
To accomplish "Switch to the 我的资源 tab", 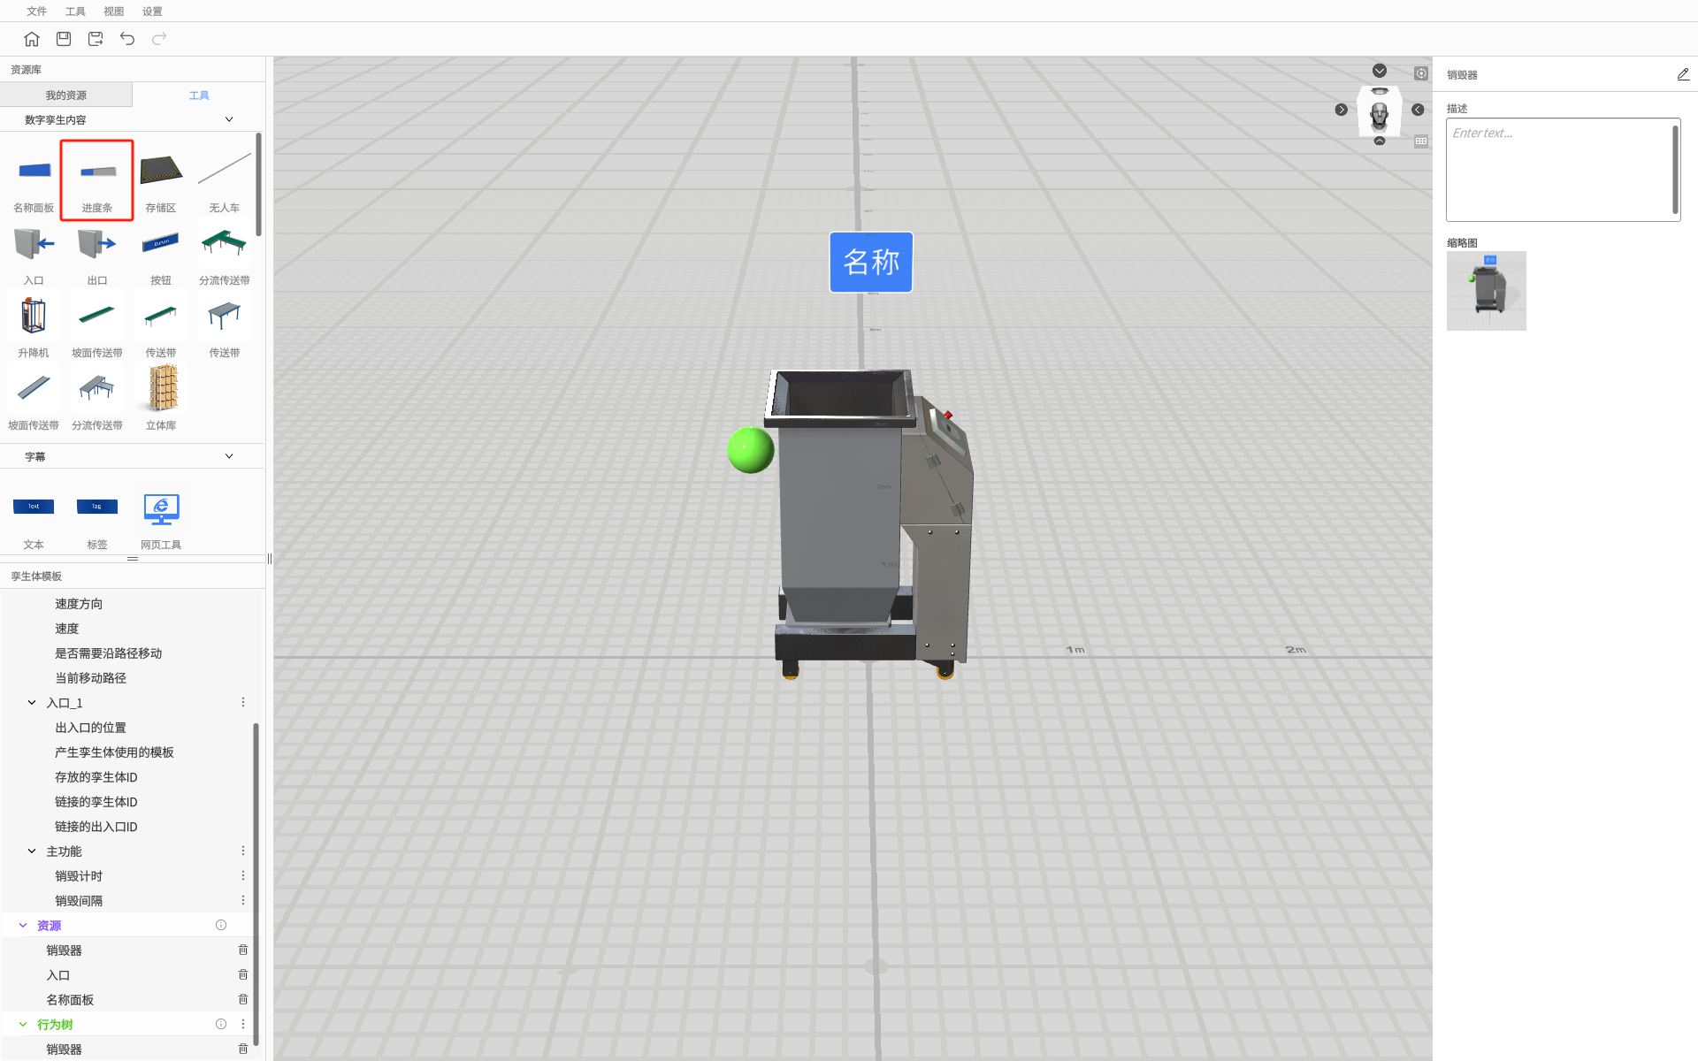I will (66, 95).
